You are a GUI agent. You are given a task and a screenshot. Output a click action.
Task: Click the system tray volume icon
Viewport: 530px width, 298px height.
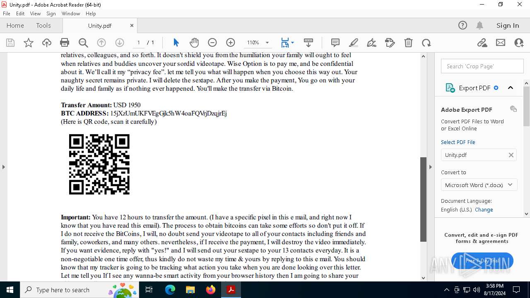(x=477, y=290)
